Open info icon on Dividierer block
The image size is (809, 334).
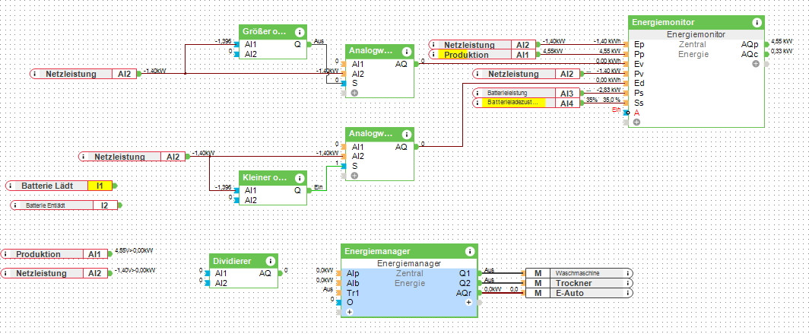tap(270, 260)
